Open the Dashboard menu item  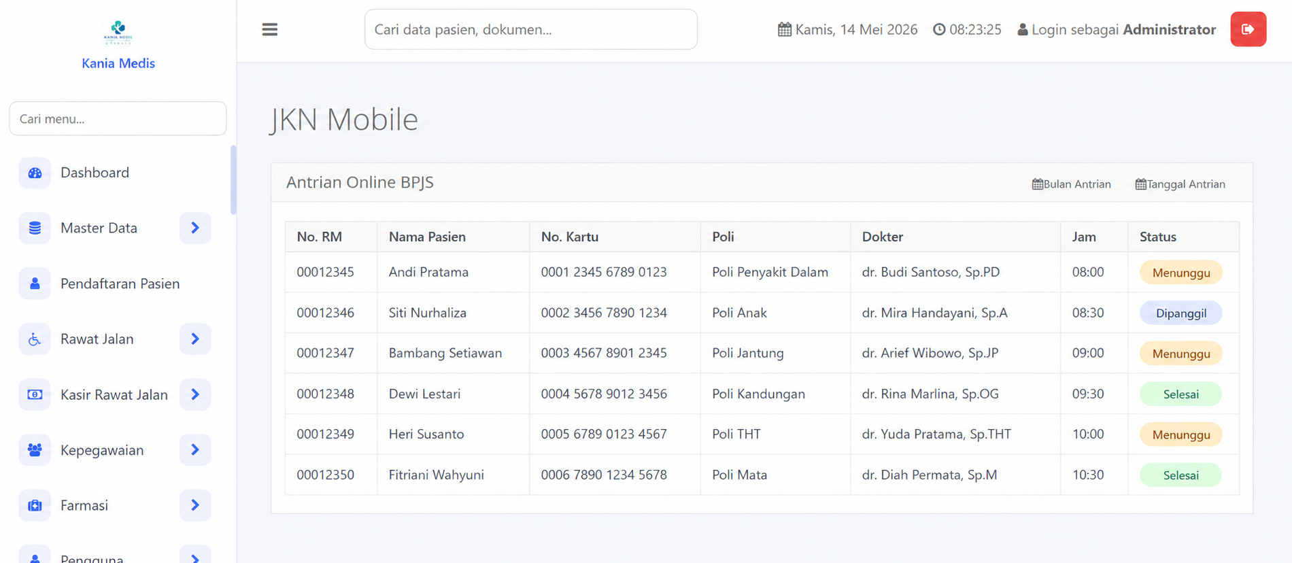click(95, 173)
